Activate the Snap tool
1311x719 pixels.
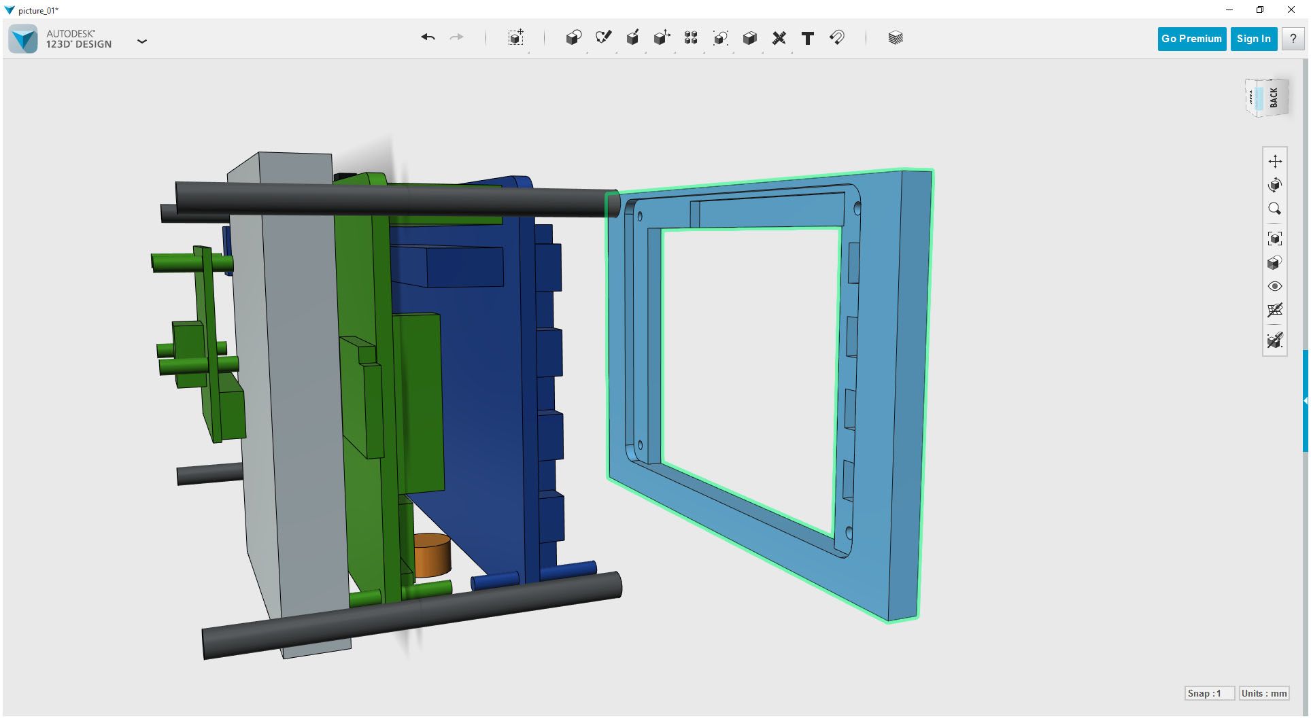[836, 38]
